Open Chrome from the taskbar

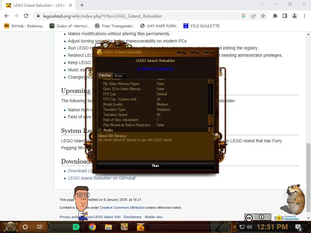pos(92,227)
